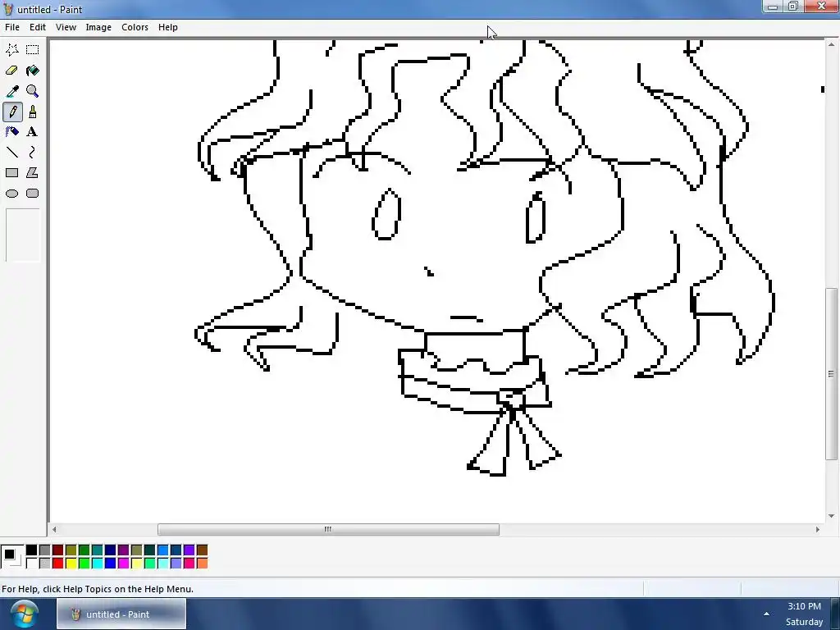Viewport: 840px width, 630px height.
Task: Pick the violet swatch in the top row
Action: point(189,550)
